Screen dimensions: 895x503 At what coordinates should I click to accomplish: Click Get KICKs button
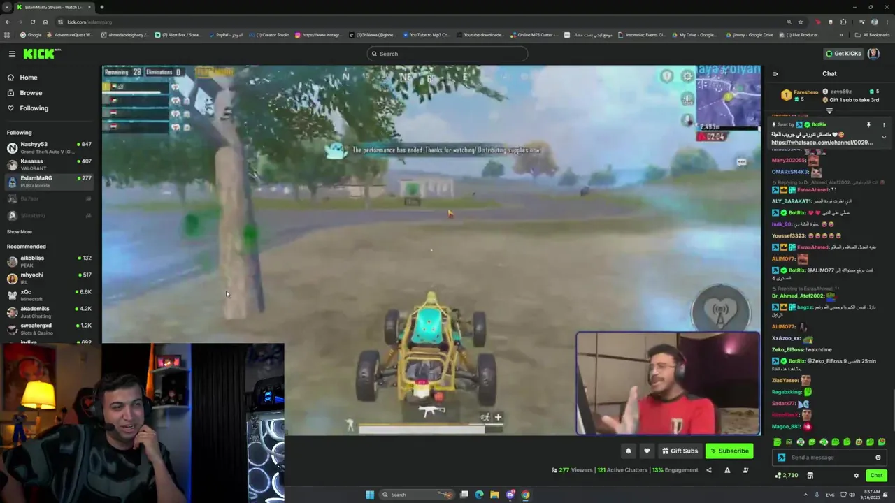click(x=843, y=54)
